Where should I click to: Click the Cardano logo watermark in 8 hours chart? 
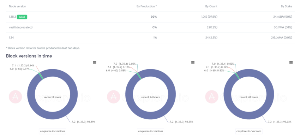(15, 97)
